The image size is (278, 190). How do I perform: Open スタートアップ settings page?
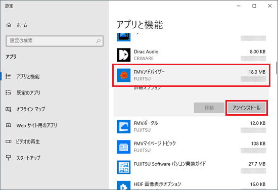pyautogui.click(x=28, y=158)
